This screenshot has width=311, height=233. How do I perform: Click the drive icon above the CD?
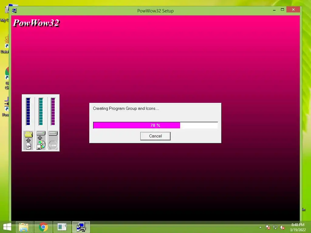[41, 133]
